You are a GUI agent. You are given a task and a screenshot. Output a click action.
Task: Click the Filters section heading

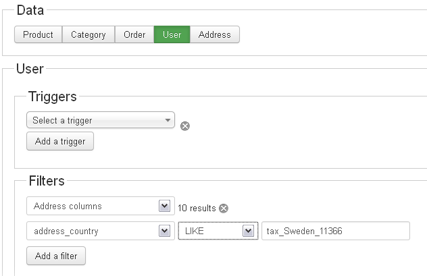point(47,181)
